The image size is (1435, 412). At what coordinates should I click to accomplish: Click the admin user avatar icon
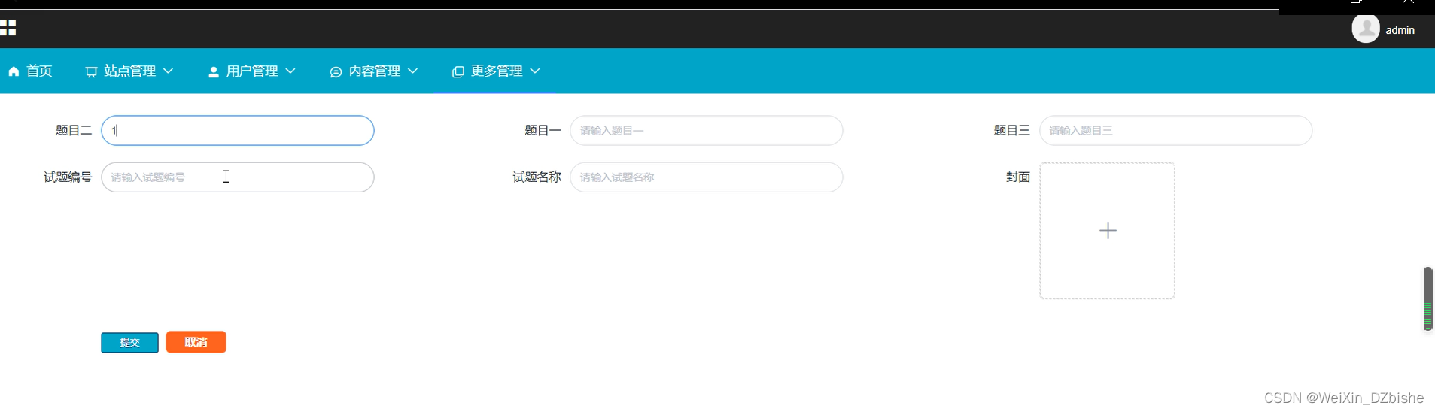coord(1366,29)
